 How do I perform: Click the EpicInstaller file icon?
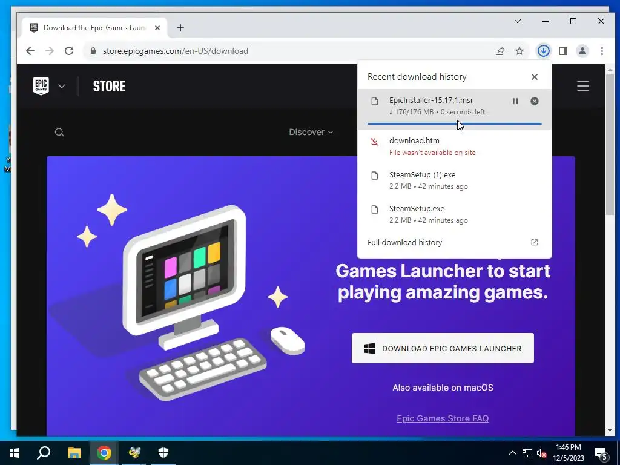click(x=374, y=101)
